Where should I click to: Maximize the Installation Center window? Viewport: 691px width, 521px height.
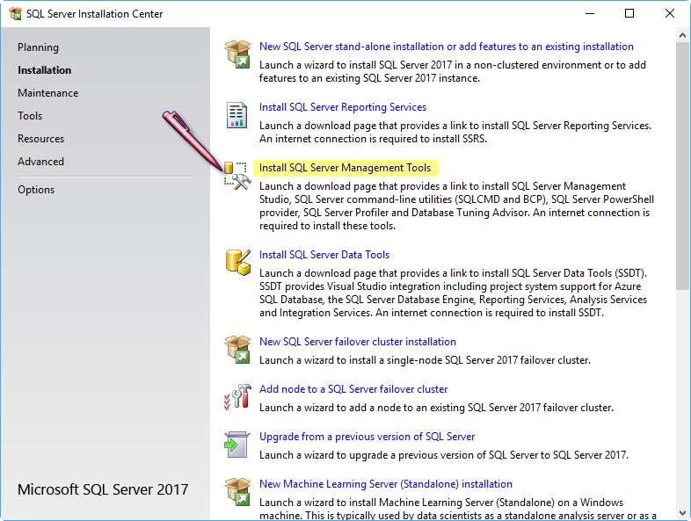(629, 14)
